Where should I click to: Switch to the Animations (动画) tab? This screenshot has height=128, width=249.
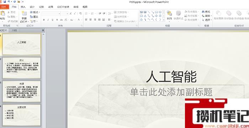[51, 7]
